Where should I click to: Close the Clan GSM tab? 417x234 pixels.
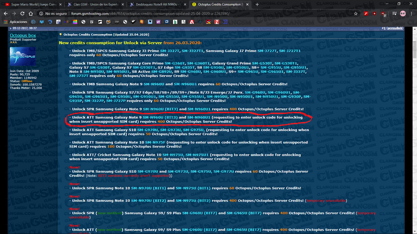(x=122, y=4)
